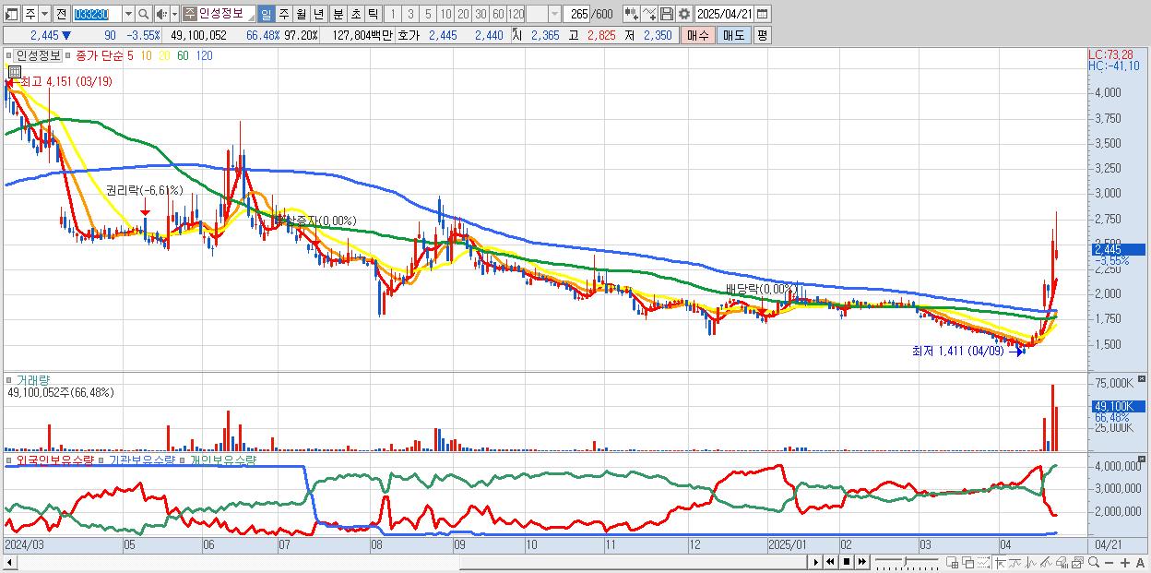This screenshot has height=573, width=1151.
Task: Choose the 120 interval tab
Action: click(516, 14)
